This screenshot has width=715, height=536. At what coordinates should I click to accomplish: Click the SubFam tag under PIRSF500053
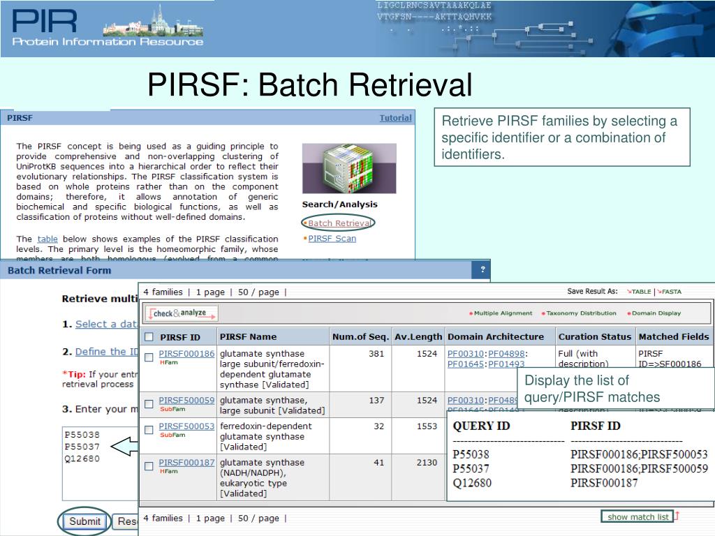[x=172, y=435]
